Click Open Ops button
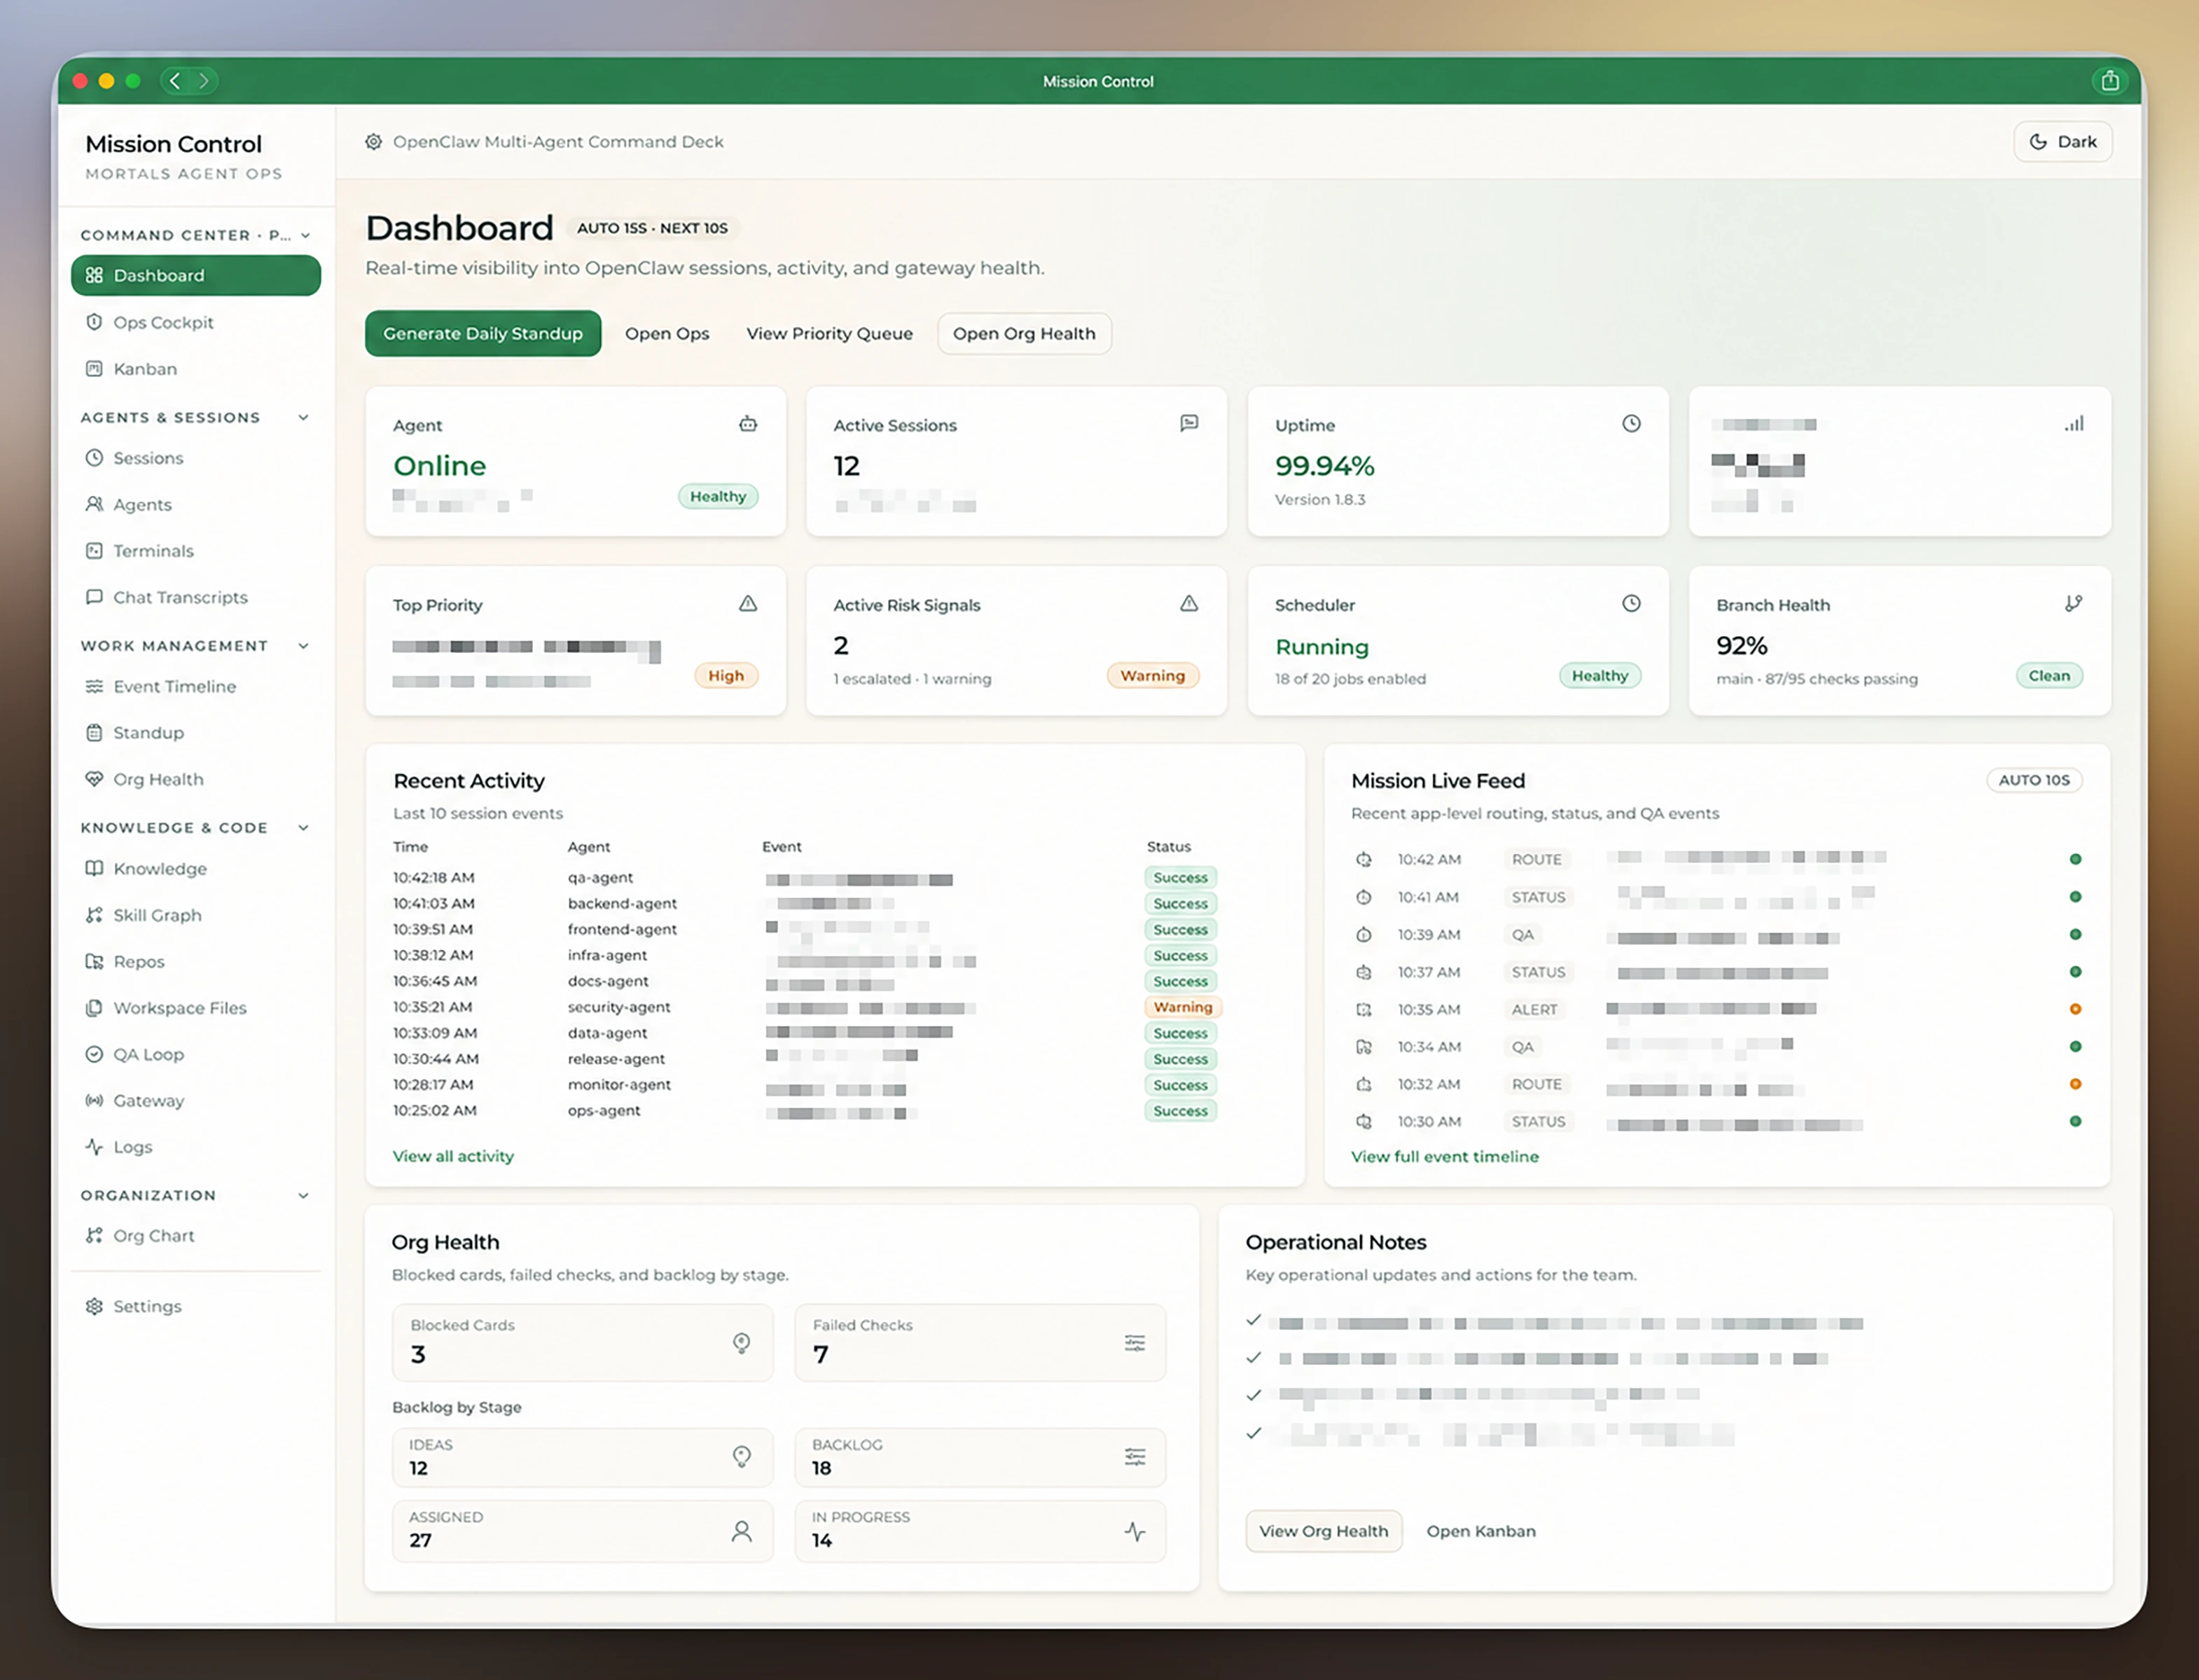 point(667,334)
